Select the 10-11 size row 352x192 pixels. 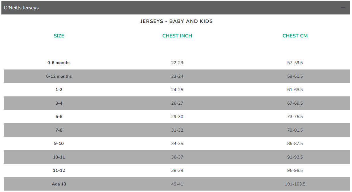(x=59, y=157)
